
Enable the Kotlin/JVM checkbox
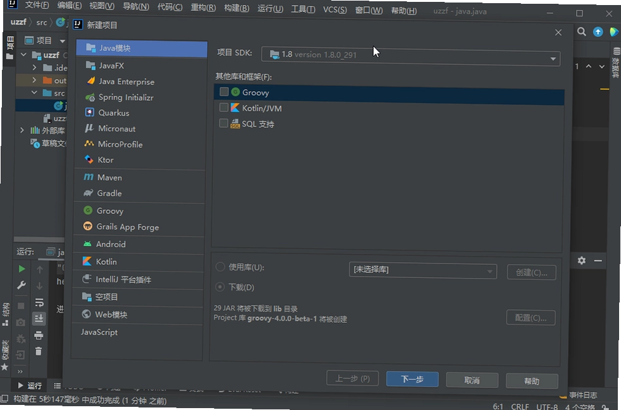224,107
